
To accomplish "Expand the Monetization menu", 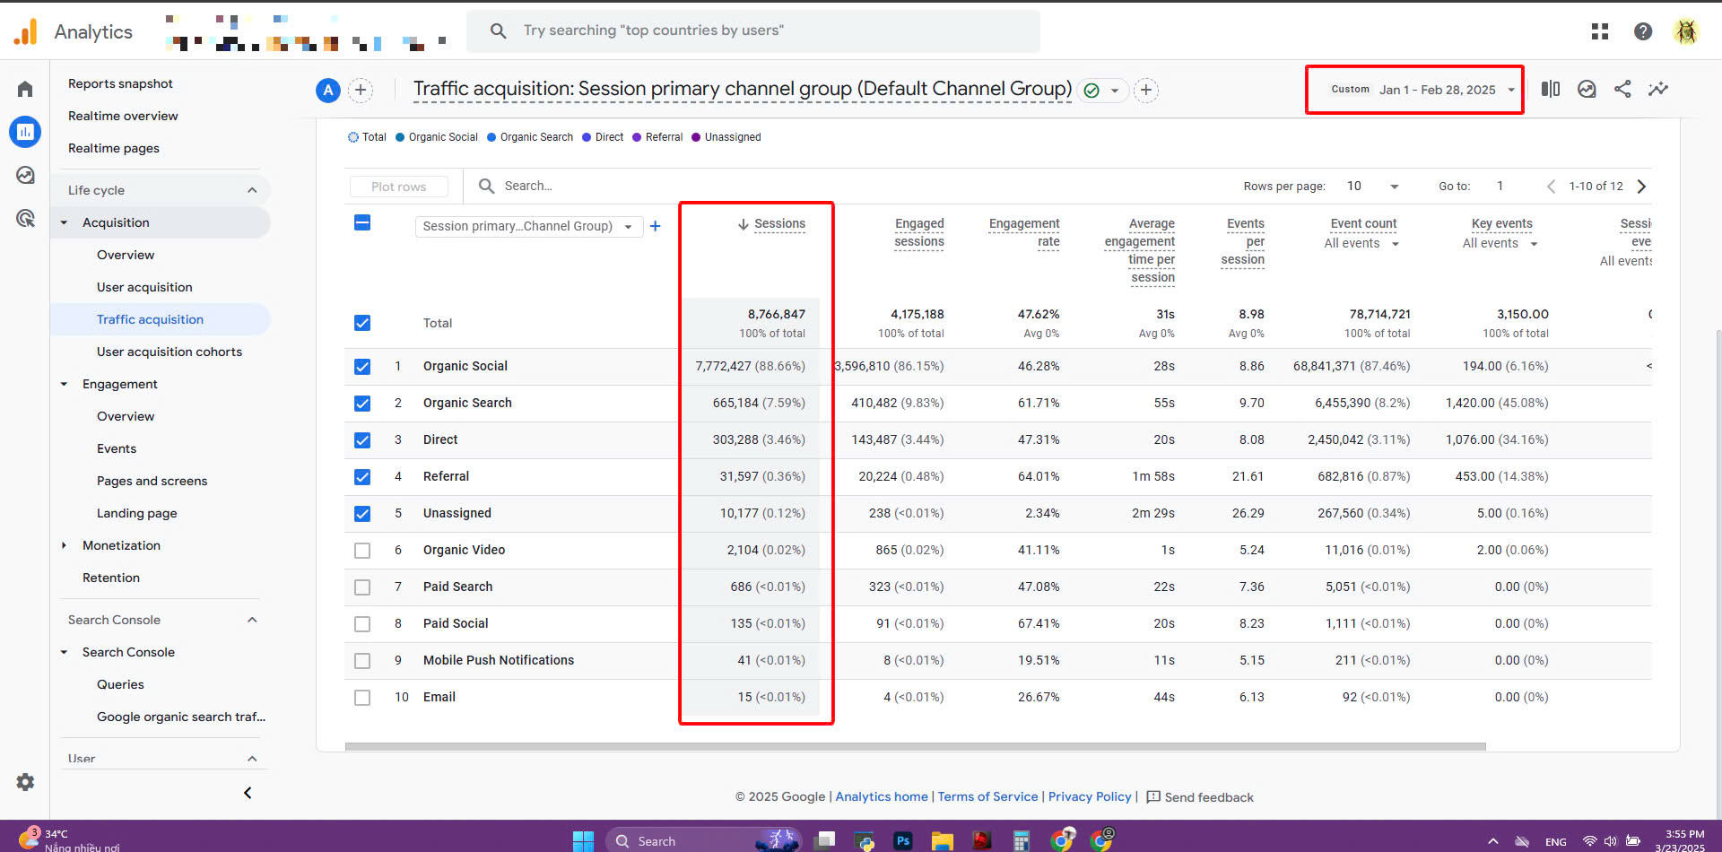I will [64, 545].
